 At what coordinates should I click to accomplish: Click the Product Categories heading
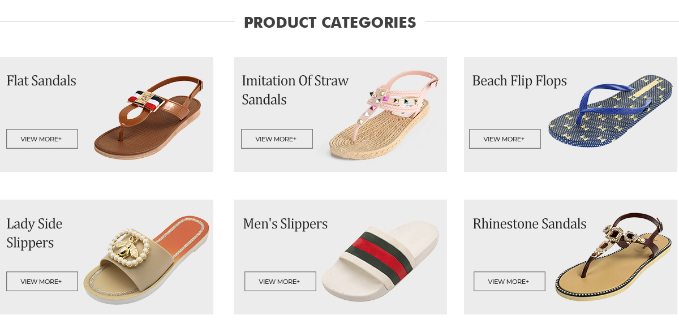330,23
